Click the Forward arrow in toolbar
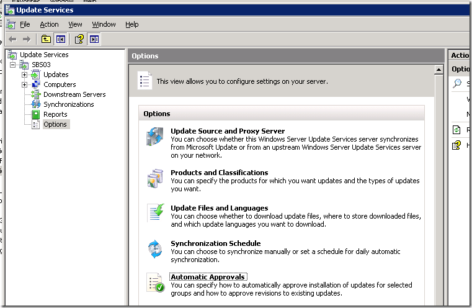Image resolution: width=472 pixels, height=308 pixels. point(26,39)
